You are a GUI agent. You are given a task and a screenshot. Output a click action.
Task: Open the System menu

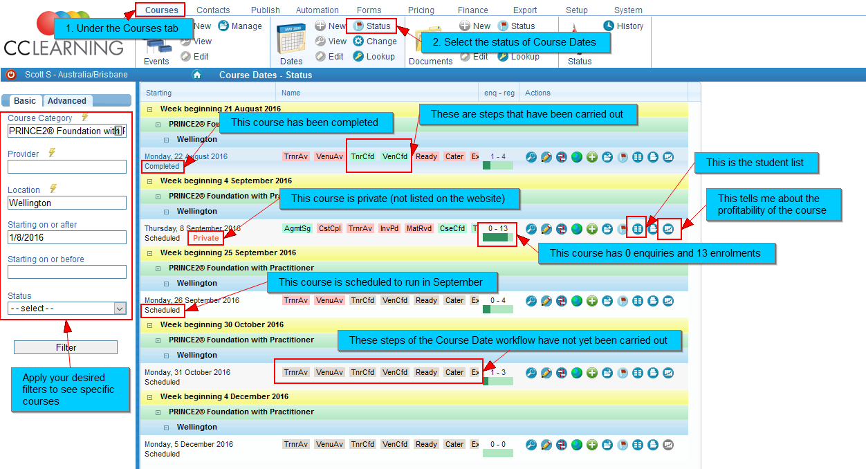pos(628,10)
